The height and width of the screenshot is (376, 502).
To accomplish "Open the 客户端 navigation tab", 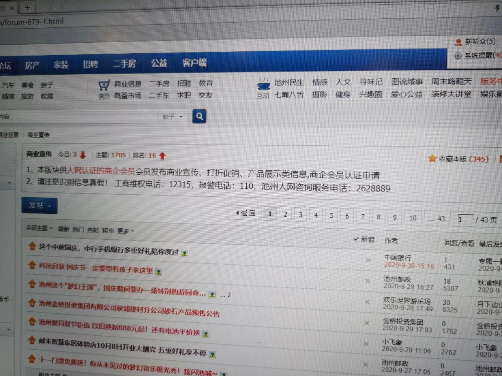I will tap(194, 63).
